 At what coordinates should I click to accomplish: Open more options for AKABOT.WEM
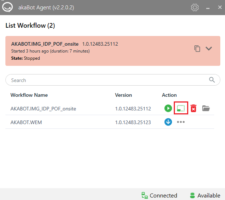(181, 122)
